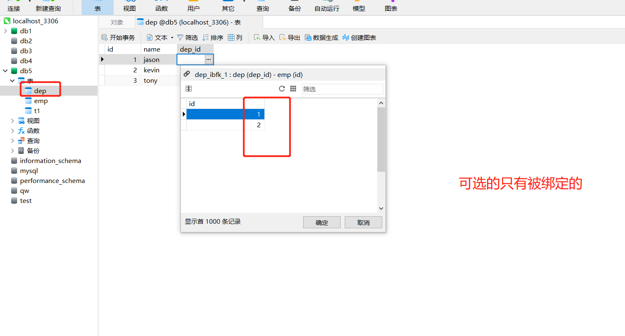The image size is (625, 336).
Task: Click the popup scrollbar up arrow
Action: tap(381, 103)
